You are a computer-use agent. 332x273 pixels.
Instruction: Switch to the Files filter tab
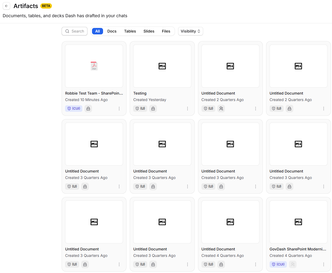pyautogui.click(x=166, y=31)
